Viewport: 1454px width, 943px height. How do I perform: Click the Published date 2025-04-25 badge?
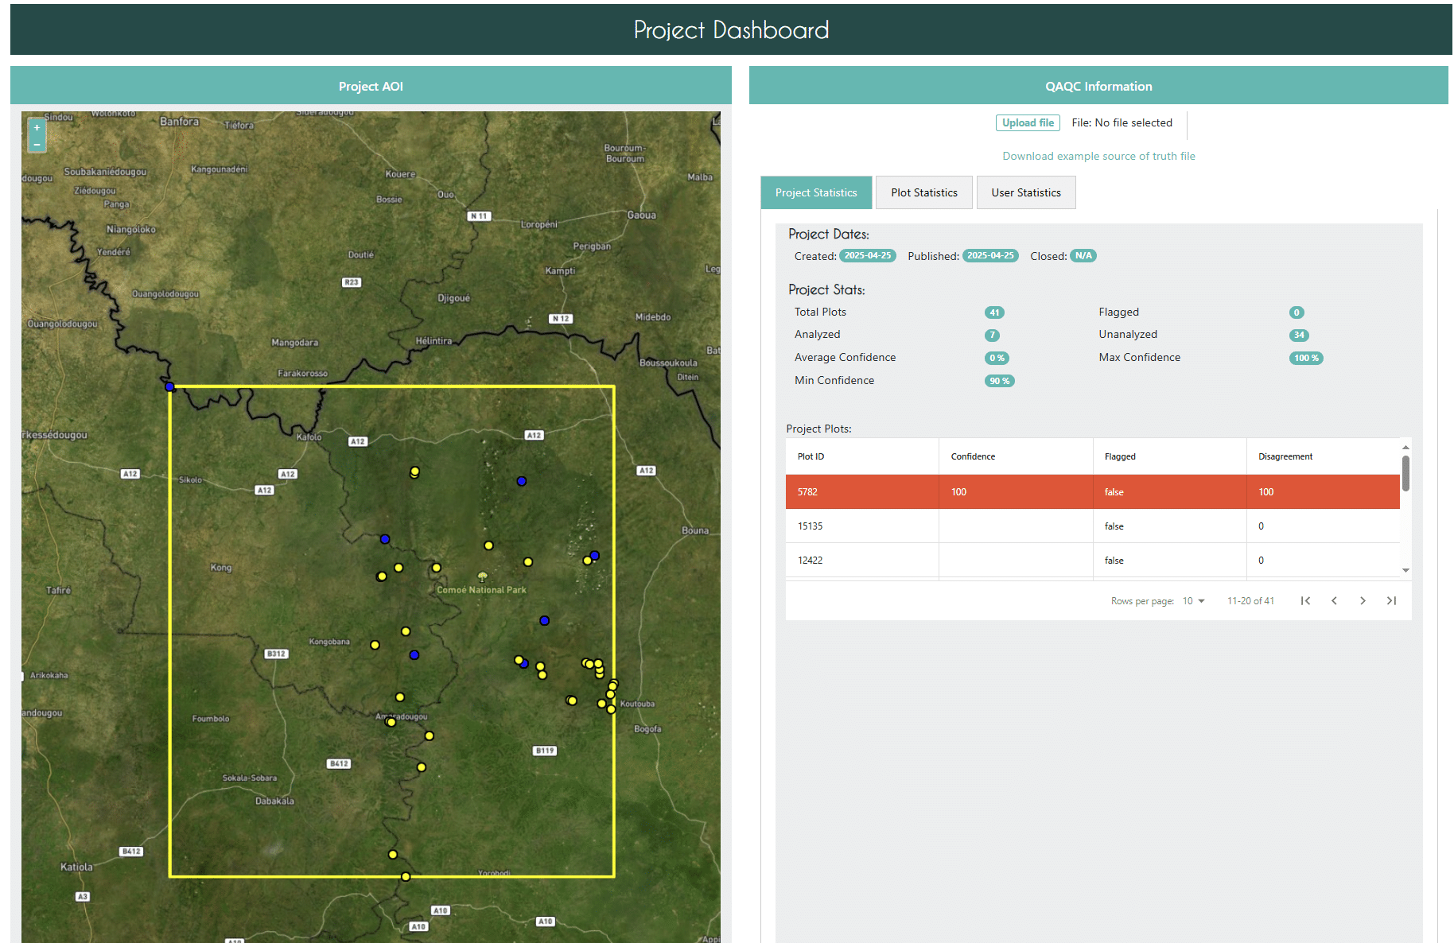[x=990, y=256]
